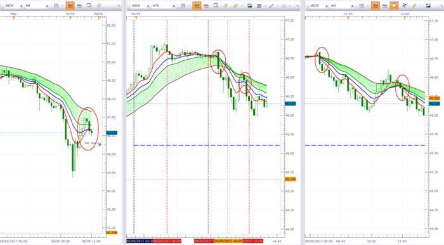Select the ruler measure tool in m3 chart
The height and width of the screenshot is (245, 444).
(414, 6)
